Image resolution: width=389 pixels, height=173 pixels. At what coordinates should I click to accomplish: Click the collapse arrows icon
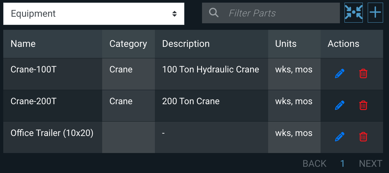click(x=354, y=13)
